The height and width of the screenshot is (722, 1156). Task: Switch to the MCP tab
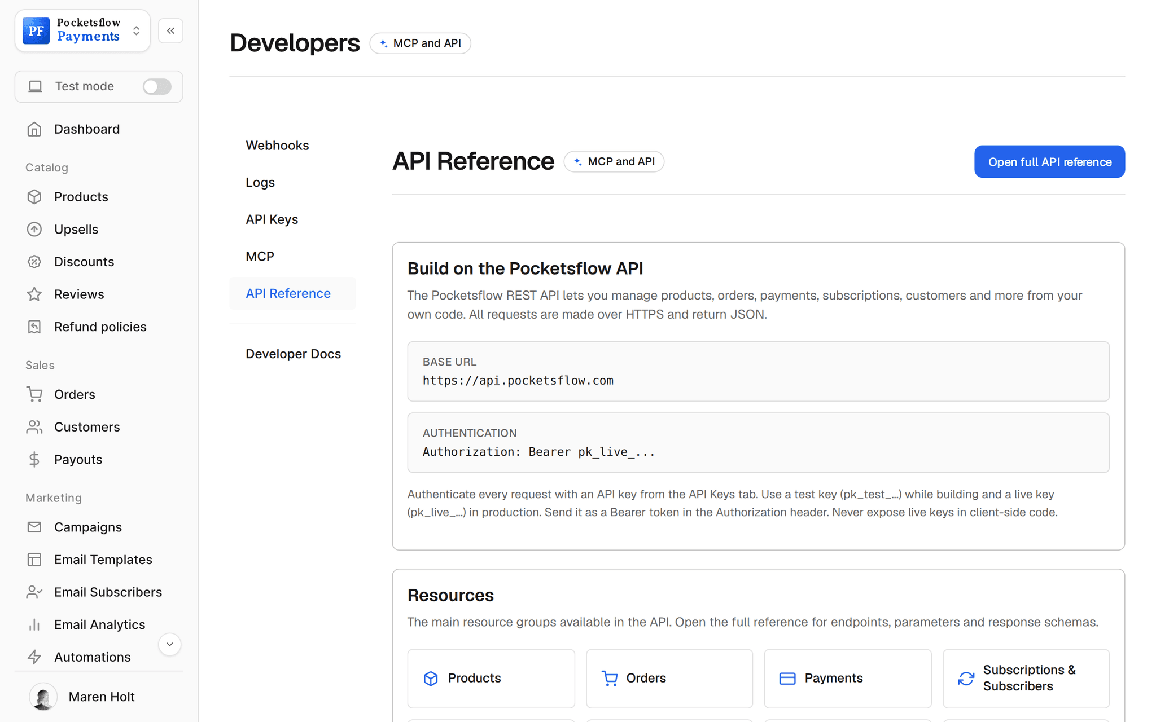tap(292, 256)
